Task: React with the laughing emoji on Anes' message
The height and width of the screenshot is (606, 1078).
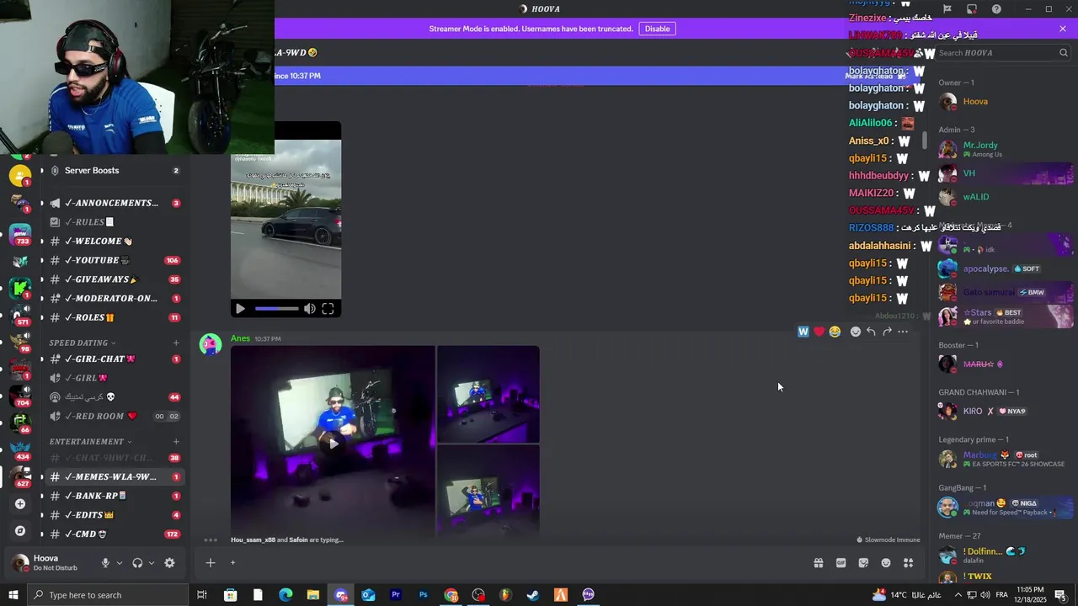Action: (x=835, y=332)
